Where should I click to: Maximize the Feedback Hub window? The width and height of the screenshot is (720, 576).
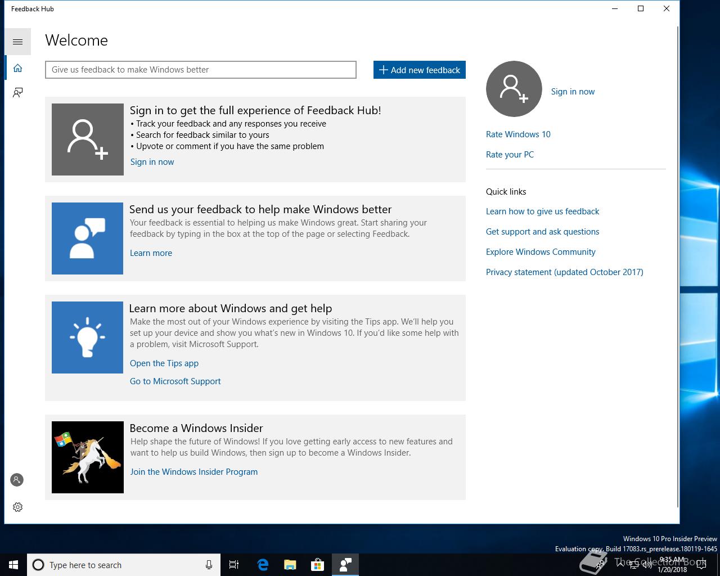click(641, 8)
